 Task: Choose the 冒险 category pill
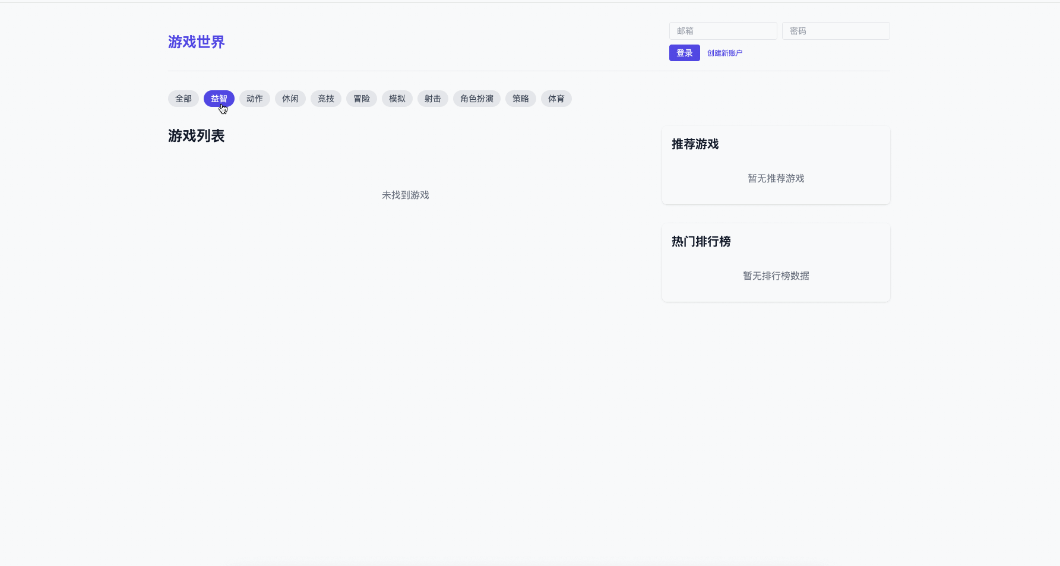click(x=361, y=99)
